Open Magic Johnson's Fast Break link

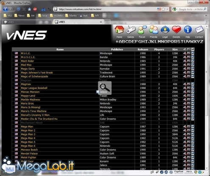[x=37, y=72]
